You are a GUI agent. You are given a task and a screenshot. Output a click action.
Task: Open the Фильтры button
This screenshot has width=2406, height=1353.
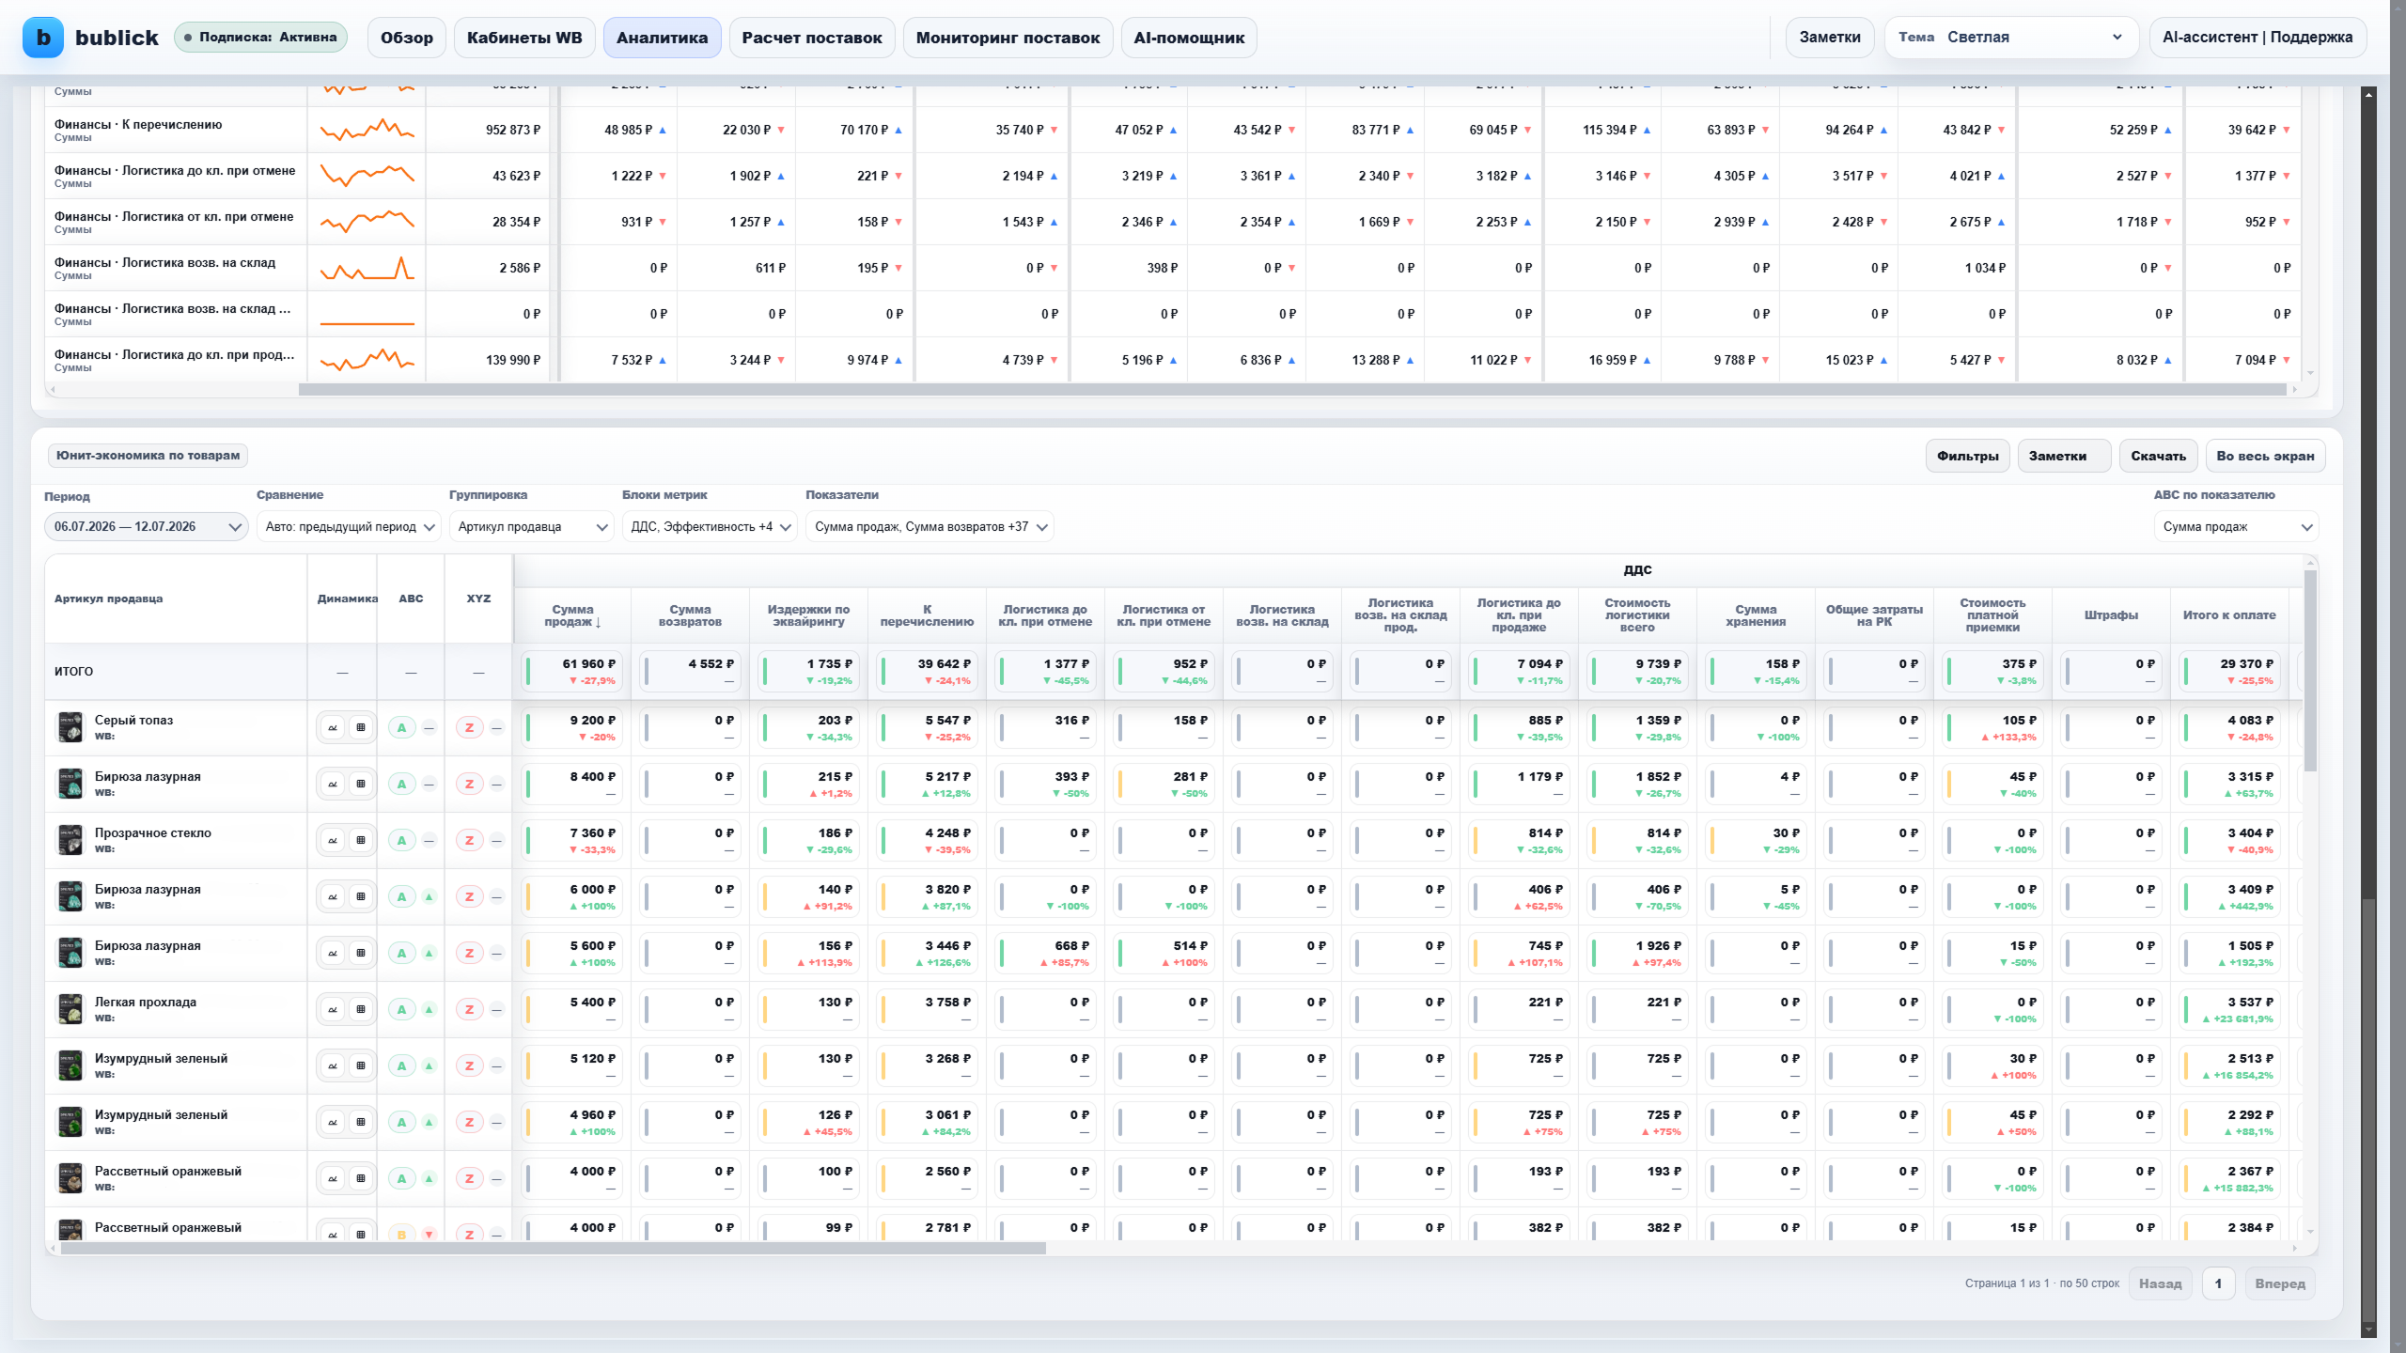pyautogui.click(x=1967, y=456)
